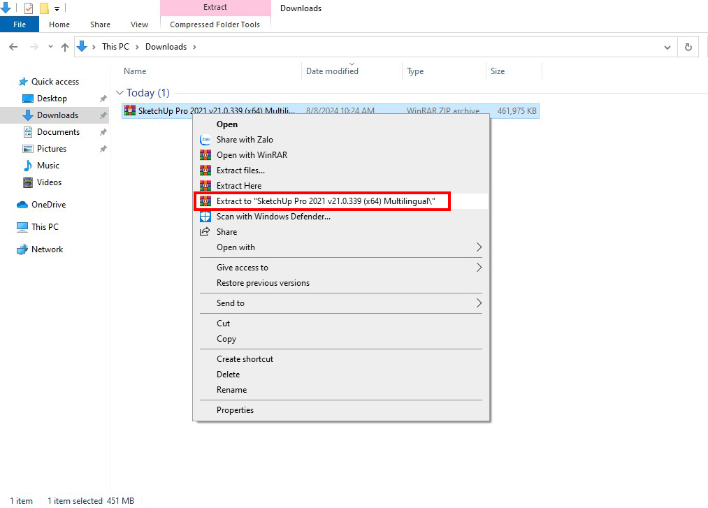Click the WinRAR icon beside Extract Here
The image size is (708, 508).
(x=205, y=186)
